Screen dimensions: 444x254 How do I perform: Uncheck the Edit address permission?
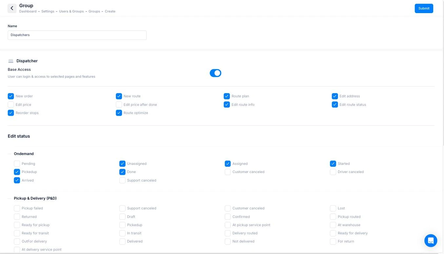pos(335,96)
